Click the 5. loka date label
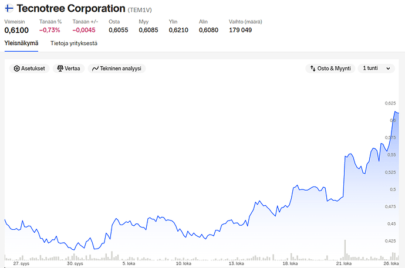Image resolution: width=405 pixels, height=268 pixels. tap(129, 263)
